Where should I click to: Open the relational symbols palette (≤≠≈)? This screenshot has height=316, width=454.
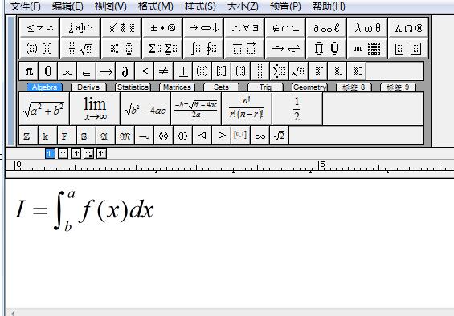coord(39,28)
